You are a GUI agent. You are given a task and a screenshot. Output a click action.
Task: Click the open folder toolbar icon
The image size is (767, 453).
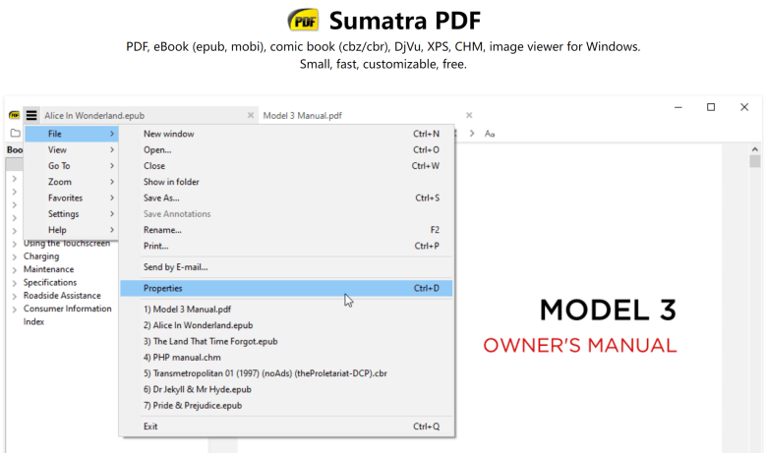16,133
